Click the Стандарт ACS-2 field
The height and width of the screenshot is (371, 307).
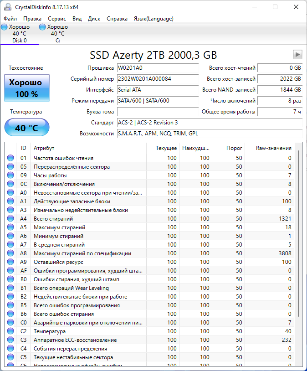tap(210, 123)
